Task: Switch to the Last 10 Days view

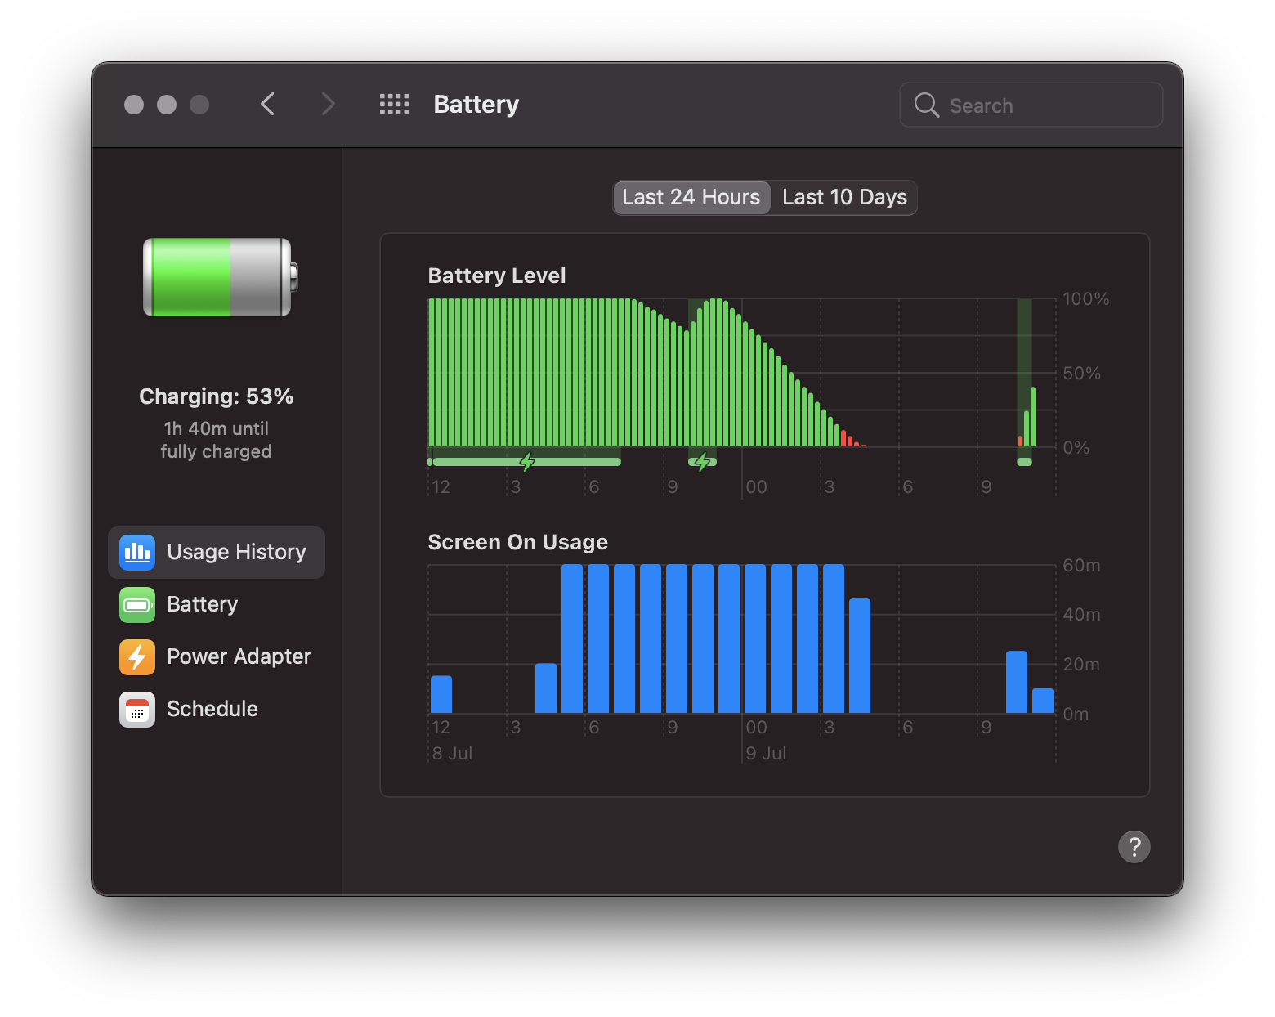Action: (843, 197)
